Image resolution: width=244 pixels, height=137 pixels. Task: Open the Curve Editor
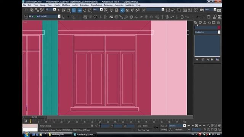[185, 10]
